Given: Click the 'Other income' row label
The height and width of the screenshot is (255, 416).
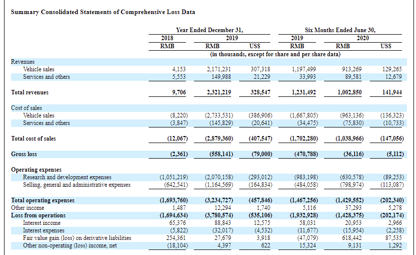Looking at the screenshot, I should [x=28, y=208].
